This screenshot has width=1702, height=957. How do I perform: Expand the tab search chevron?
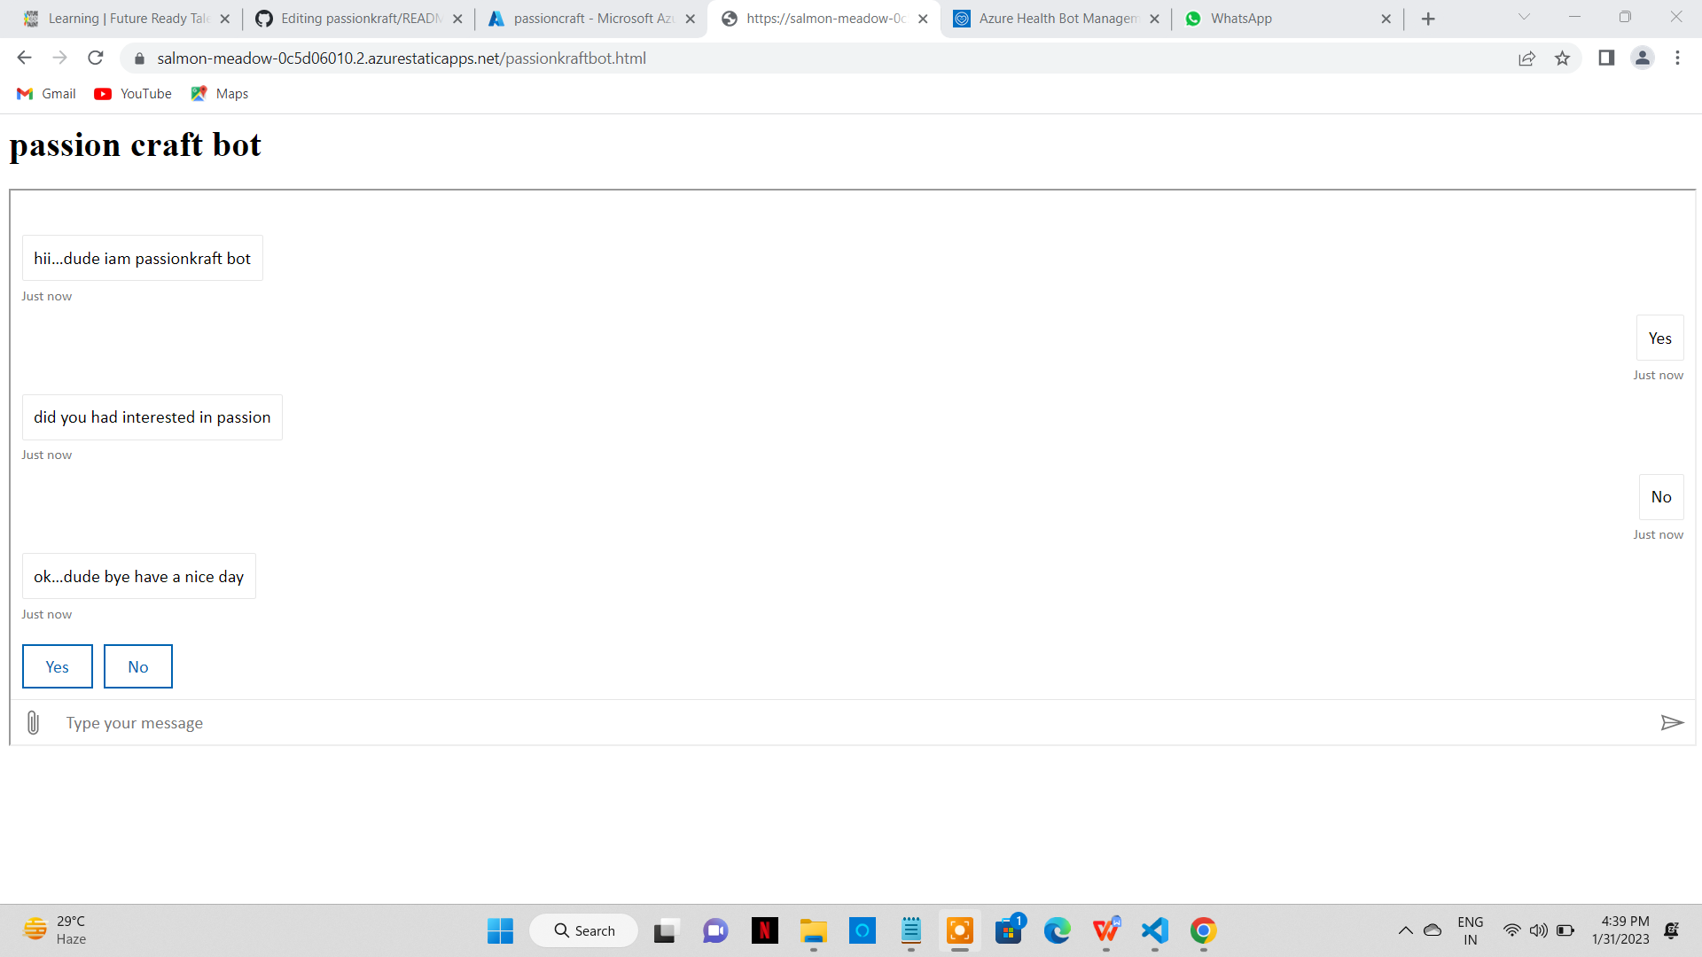coord(1524,17)
